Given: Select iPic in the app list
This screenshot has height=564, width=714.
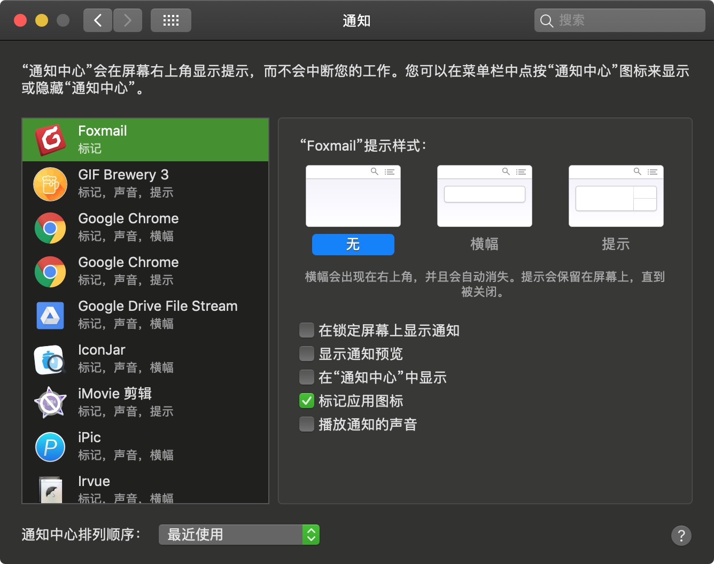Looking at the screenshot, I should coord(145,446).
